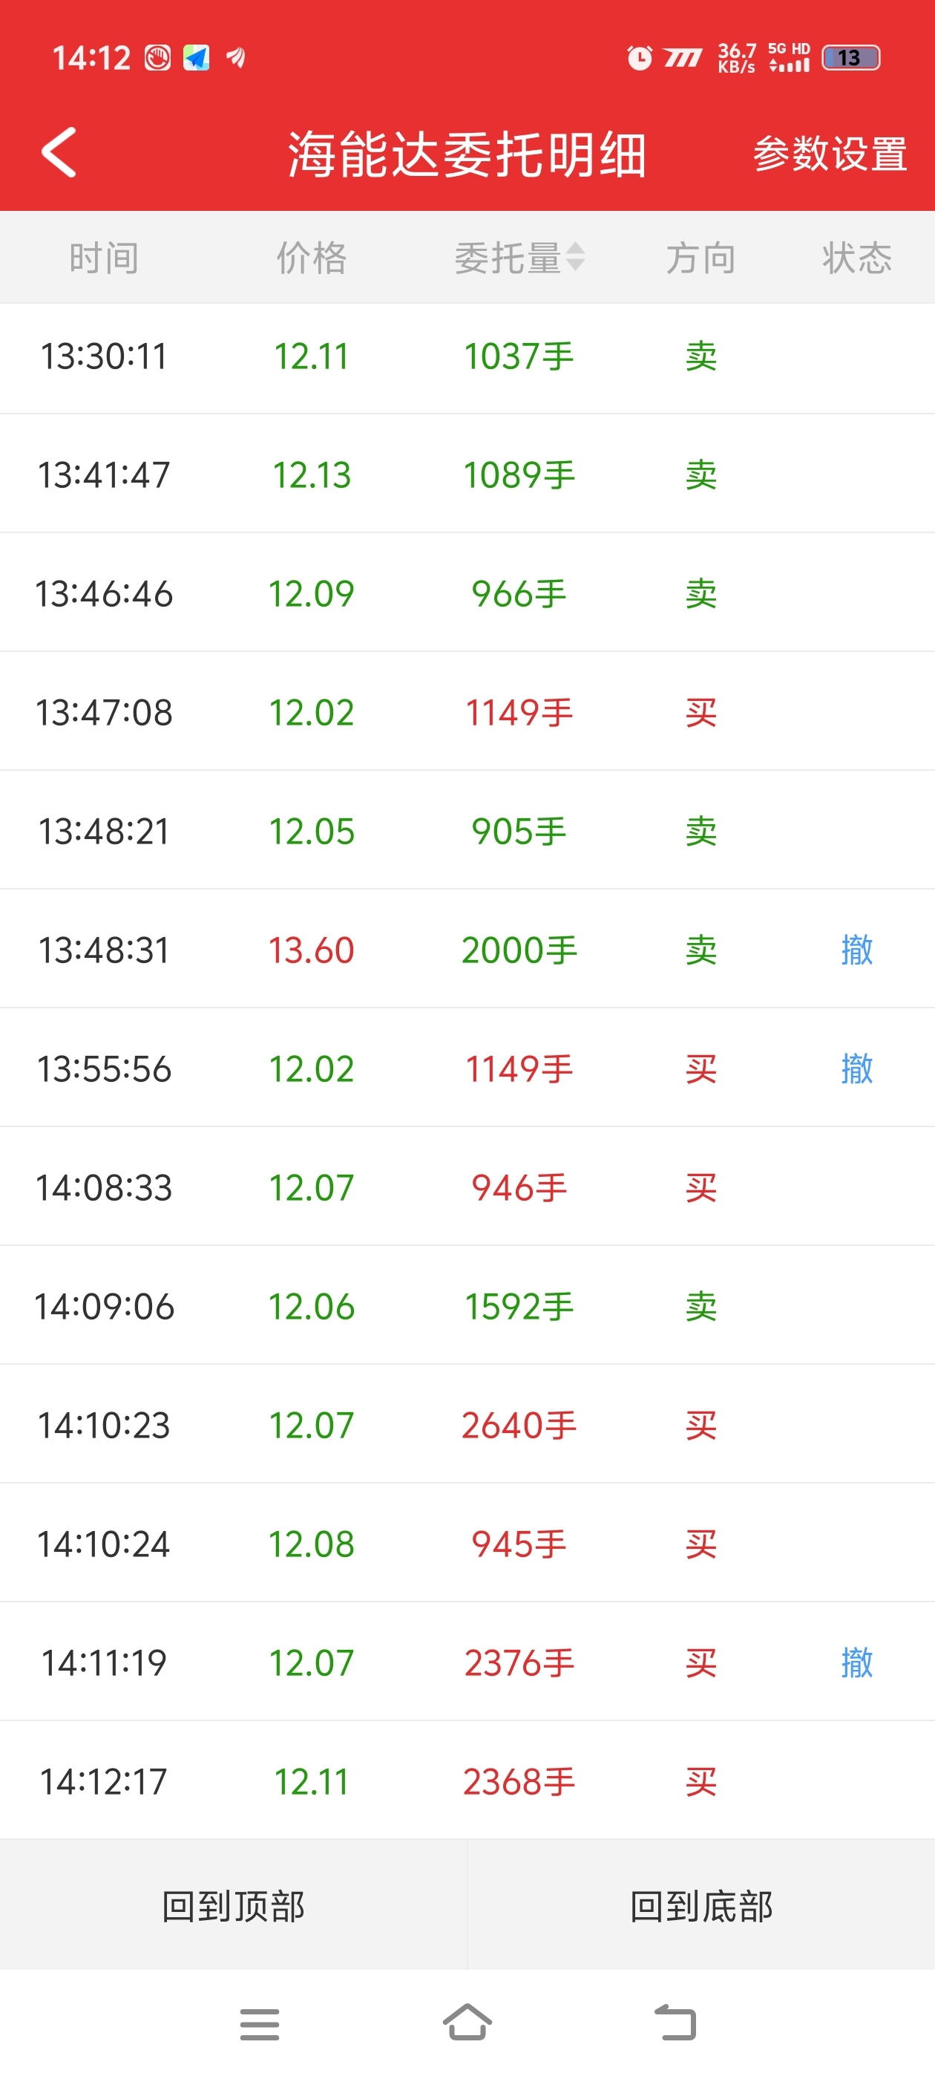The height and width of the screenshot is (2079, 935).
Task: Tap the battery indicator showing 13
Action: (x=850, y=57)
